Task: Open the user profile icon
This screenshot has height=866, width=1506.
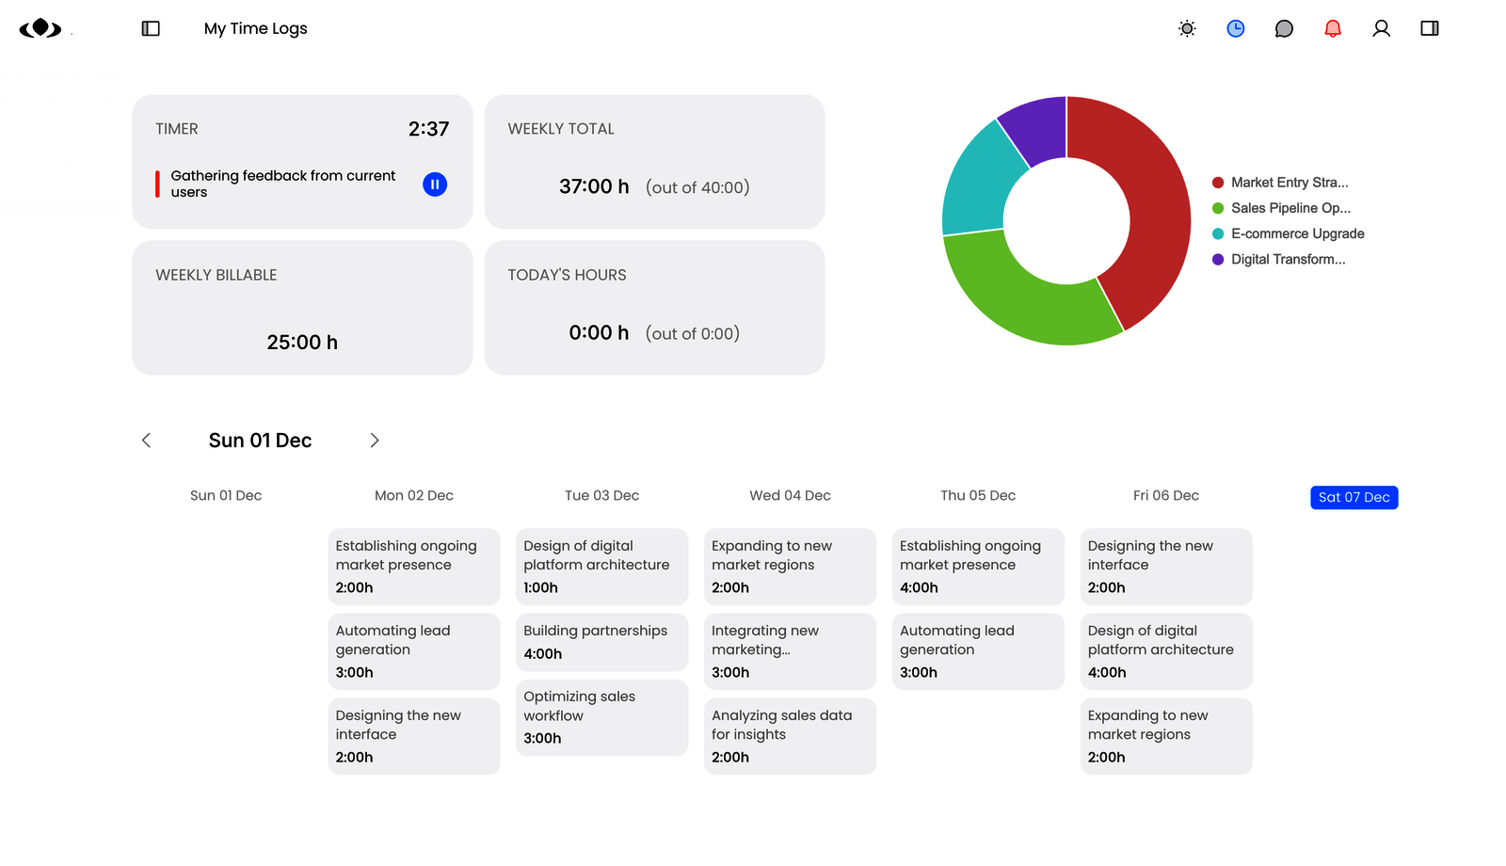Action: pos(1381,28)
